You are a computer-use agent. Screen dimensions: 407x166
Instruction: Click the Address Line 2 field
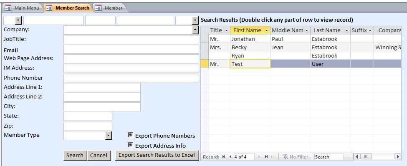coord(102,97)
